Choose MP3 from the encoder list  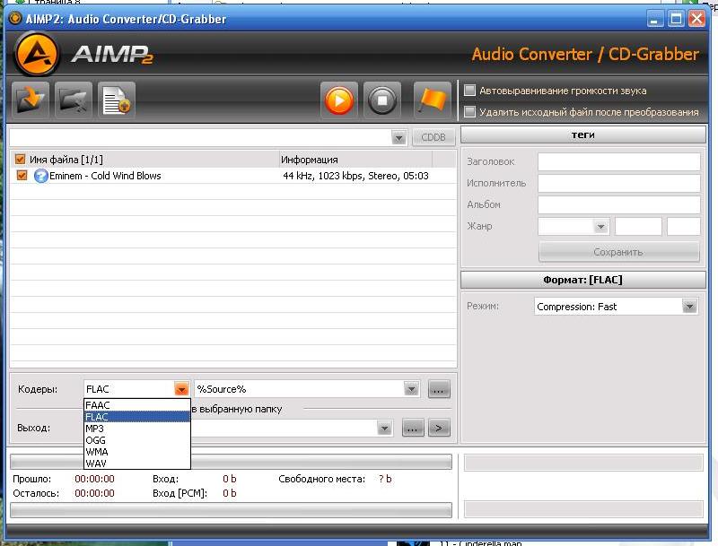pos(137,429)
